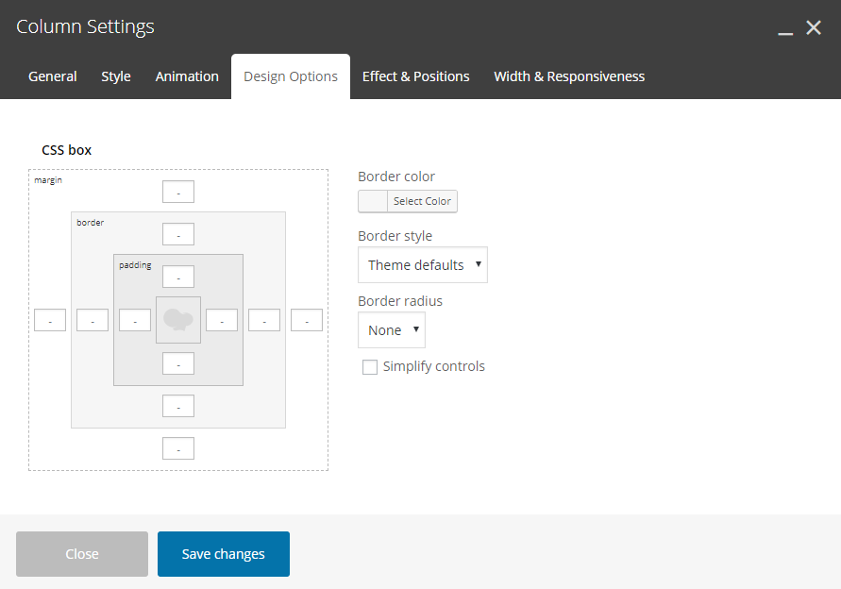Focus the margin top input field
This screenshot has height=589, width=841.
point(178,192)
